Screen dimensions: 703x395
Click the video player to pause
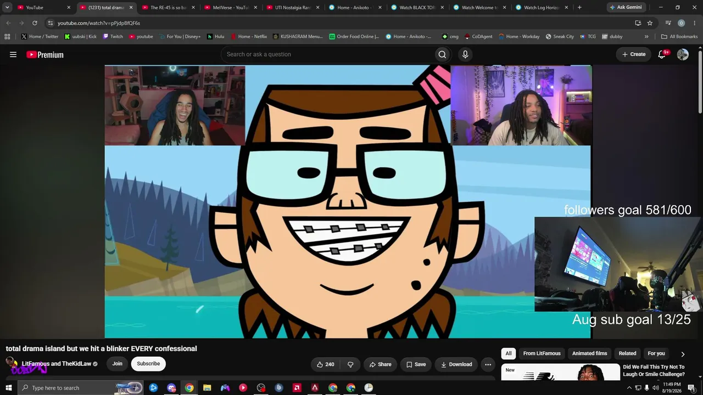tap(348, 201)
